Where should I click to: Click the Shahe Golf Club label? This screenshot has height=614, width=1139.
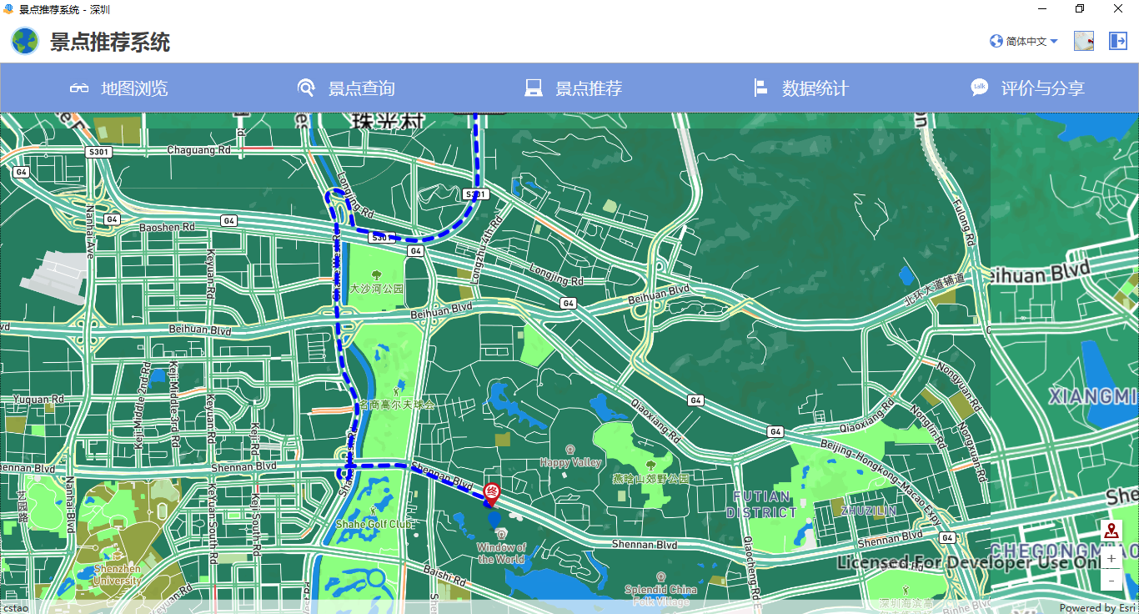374,524
